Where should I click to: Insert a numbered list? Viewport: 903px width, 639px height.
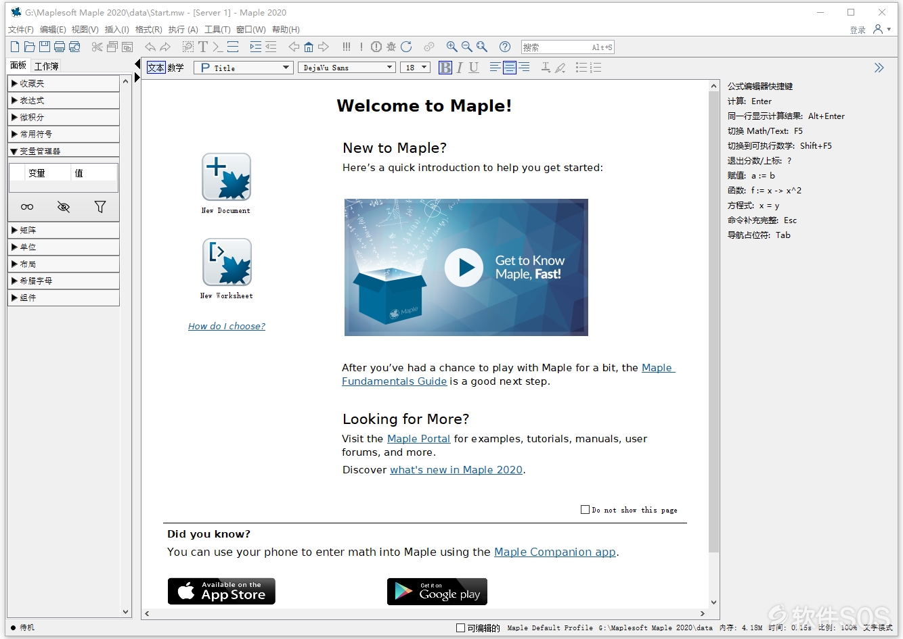click(x=596, y=68)
